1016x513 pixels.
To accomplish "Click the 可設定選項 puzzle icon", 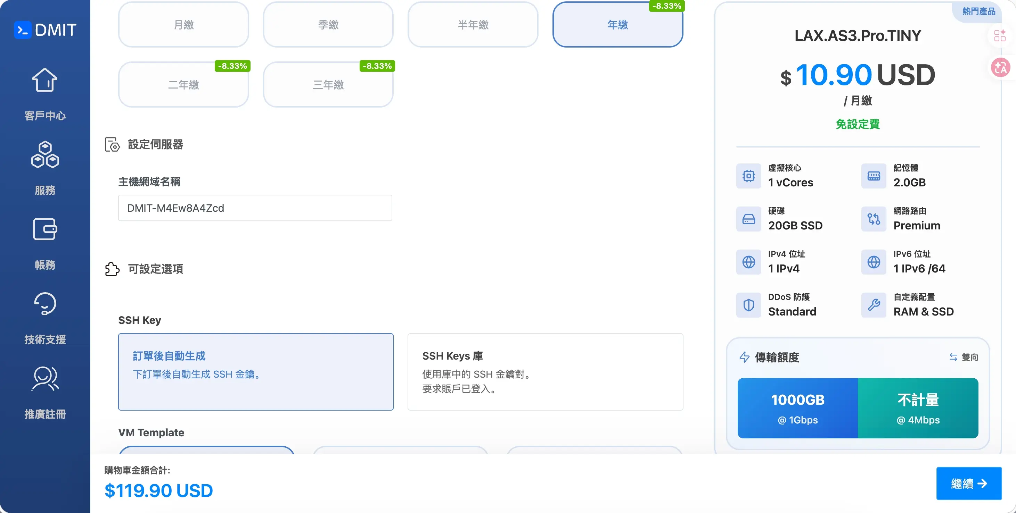I will point(113,269).
